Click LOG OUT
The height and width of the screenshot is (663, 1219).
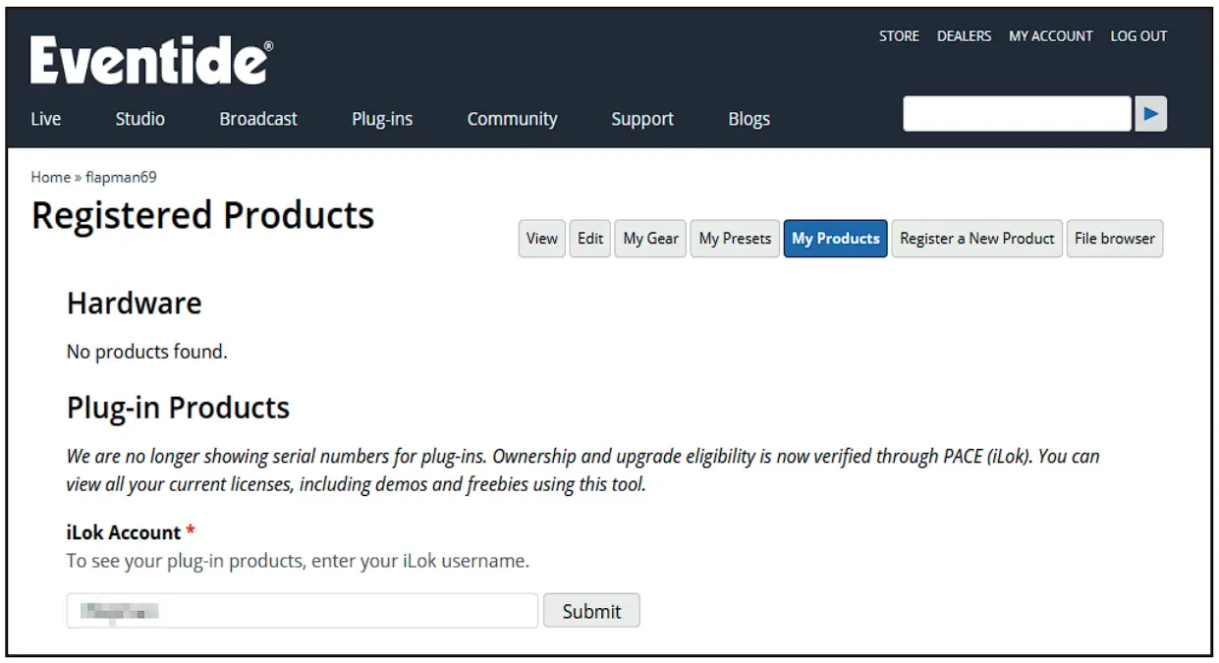pos(1138,36)
